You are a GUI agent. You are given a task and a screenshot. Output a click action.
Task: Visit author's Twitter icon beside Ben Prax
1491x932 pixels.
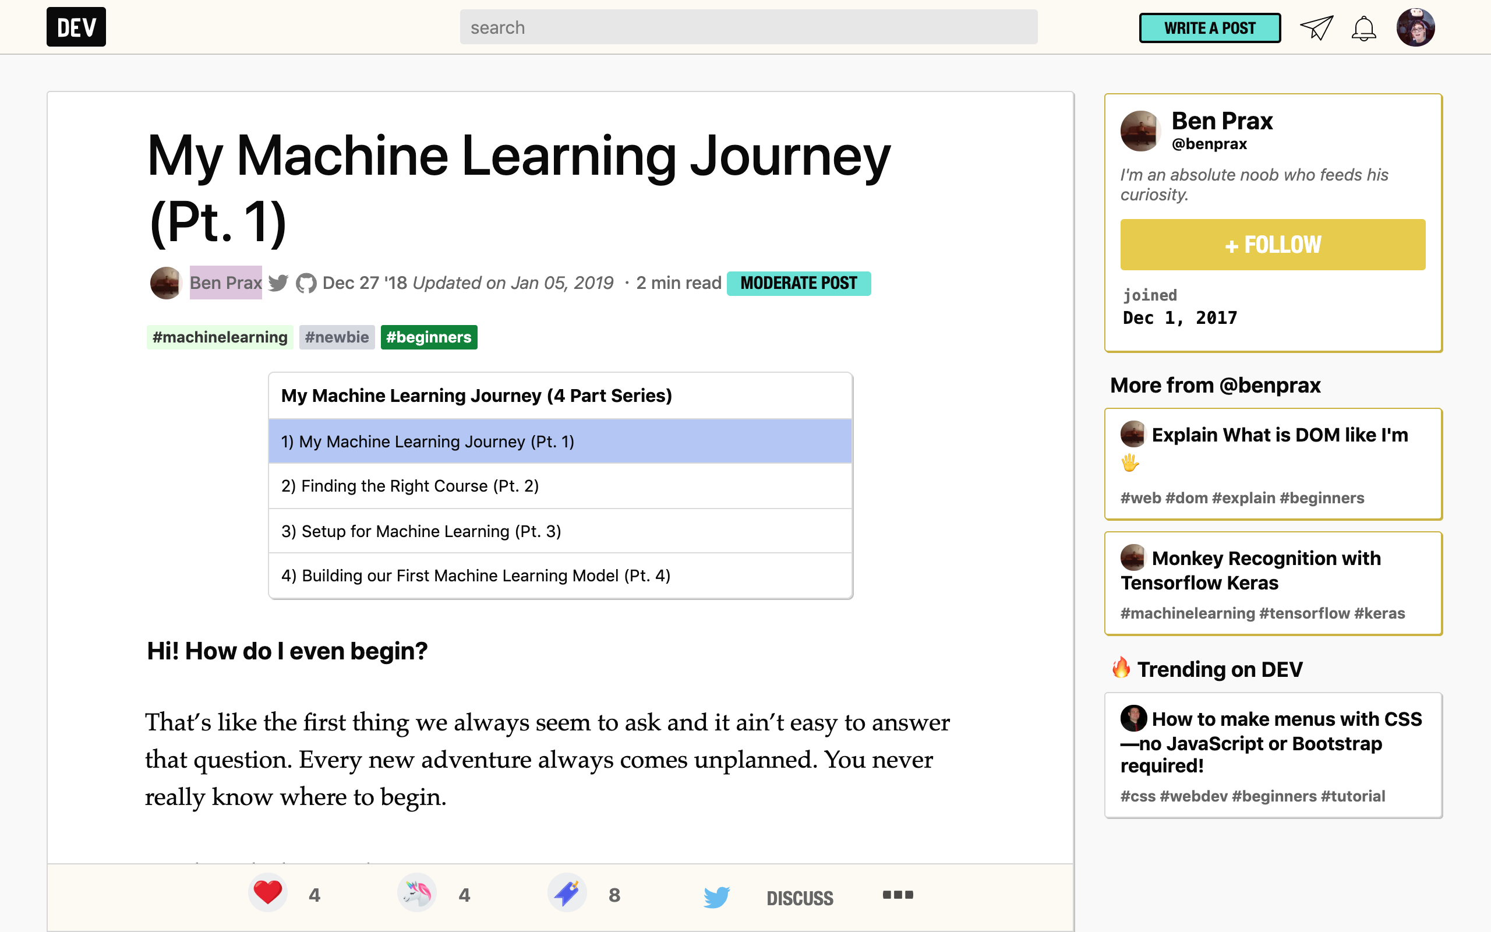click(x=278, y=283)
